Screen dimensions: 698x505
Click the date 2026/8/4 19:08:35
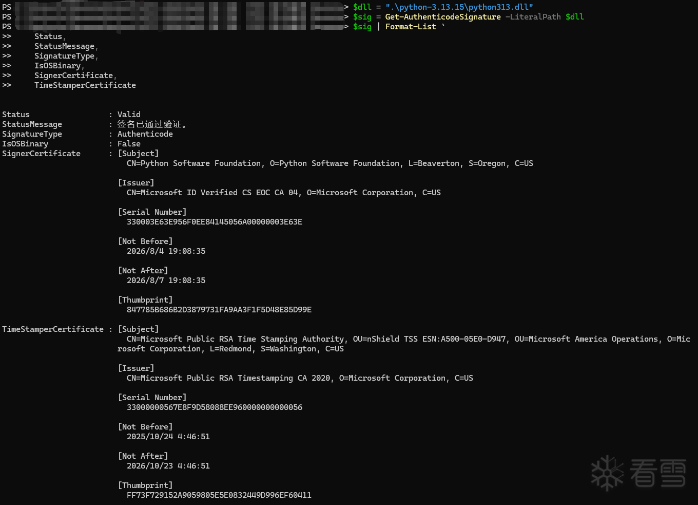166,251
